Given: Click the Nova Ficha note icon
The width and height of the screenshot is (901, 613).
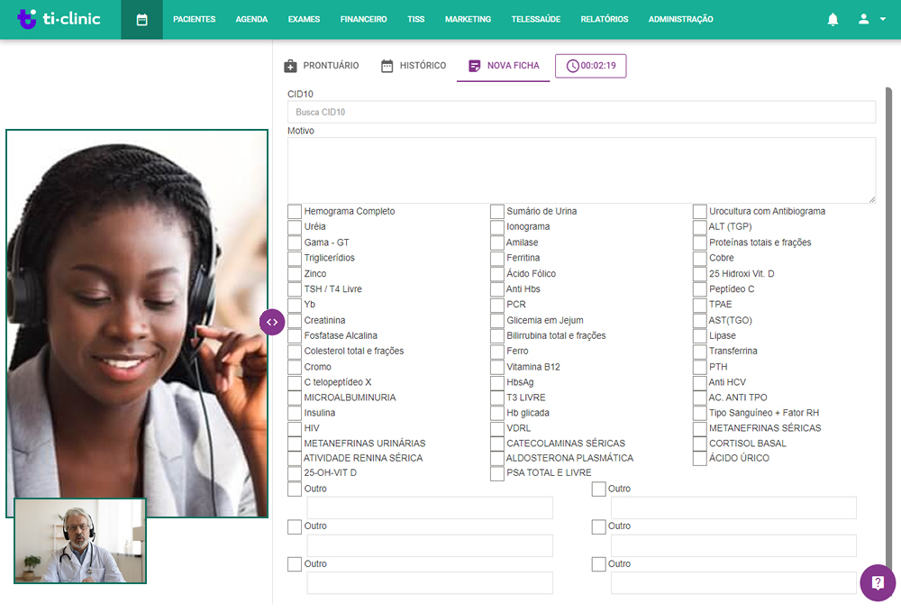Looking at the screenshot, I should point(474,66).
